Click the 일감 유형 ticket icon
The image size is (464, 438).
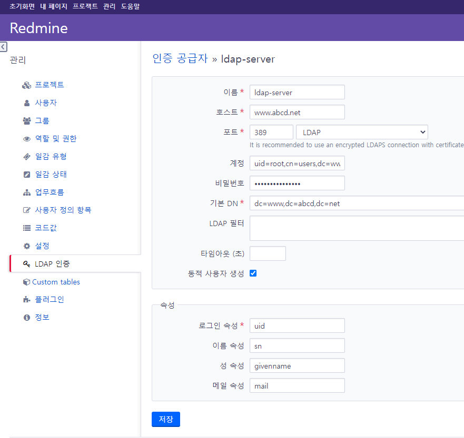27,157
